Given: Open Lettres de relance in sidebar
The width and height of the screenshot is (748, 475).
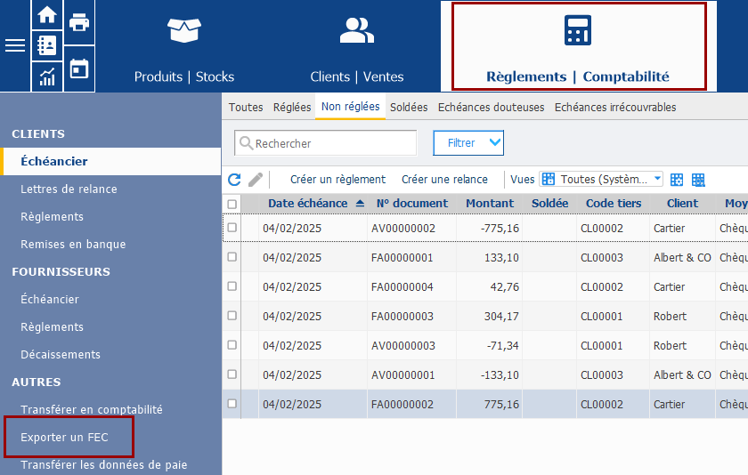Looking at the screenshot, I should click(x=69, y=189).
